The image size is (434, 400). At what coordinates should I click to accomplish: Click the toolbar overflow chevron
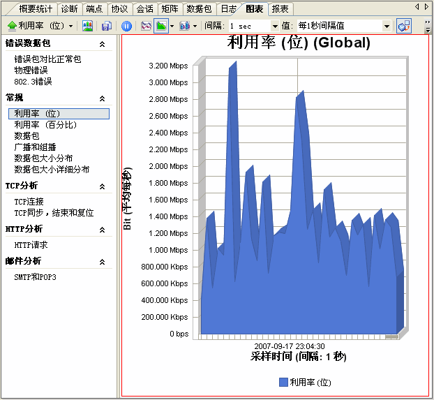click(x=428, y=26)
